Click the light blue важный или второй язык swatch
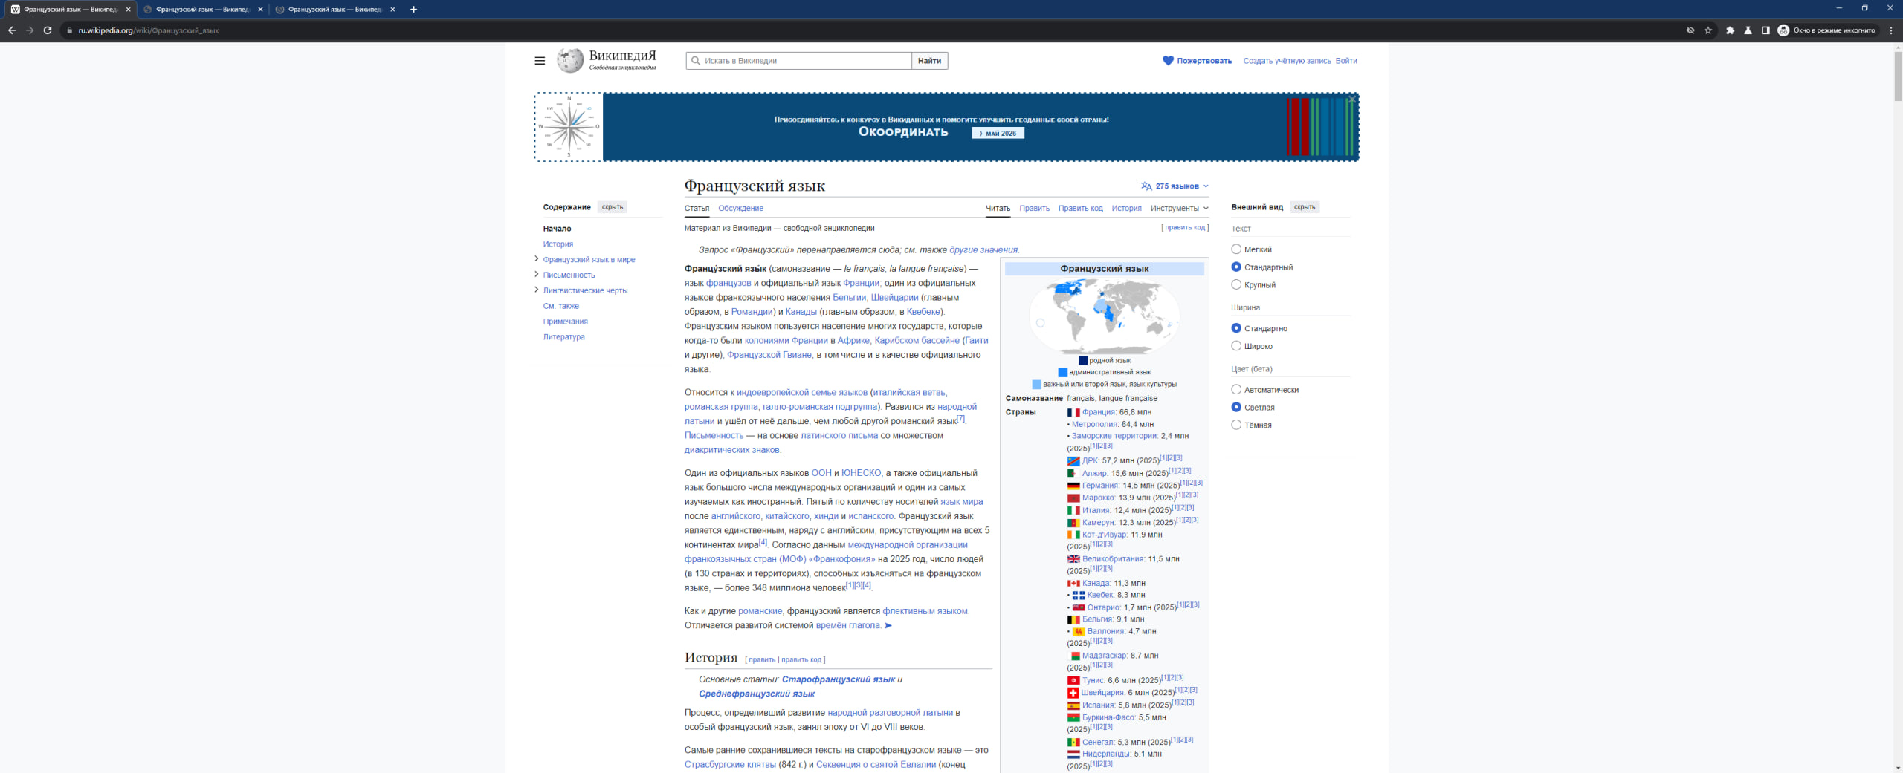Viewport: 1903px width, 773px height. [x=1036, y=385]
